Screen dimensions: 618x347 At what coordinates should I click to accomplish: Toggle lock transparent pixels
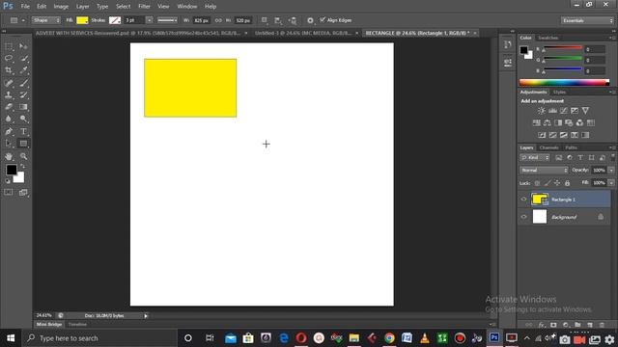click(x=537, y=183)
